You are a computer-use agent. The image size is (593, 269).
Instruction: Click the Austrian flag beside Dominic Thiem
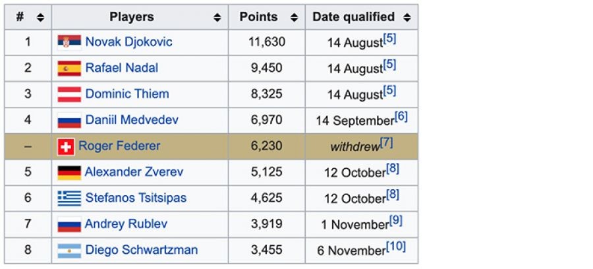69,94
